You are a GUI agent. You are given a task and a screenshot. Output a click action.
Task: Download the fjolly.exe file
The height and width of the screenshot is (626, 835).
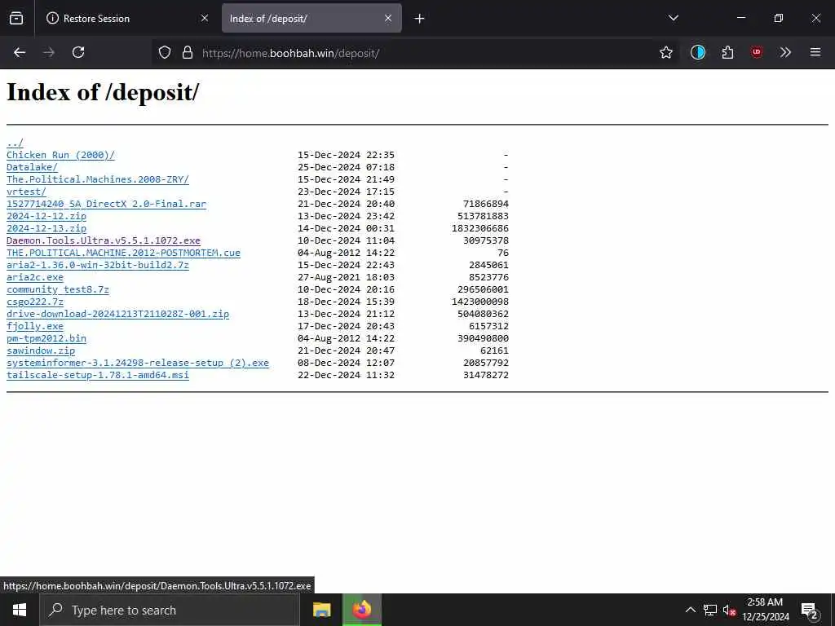coord(34,326)
